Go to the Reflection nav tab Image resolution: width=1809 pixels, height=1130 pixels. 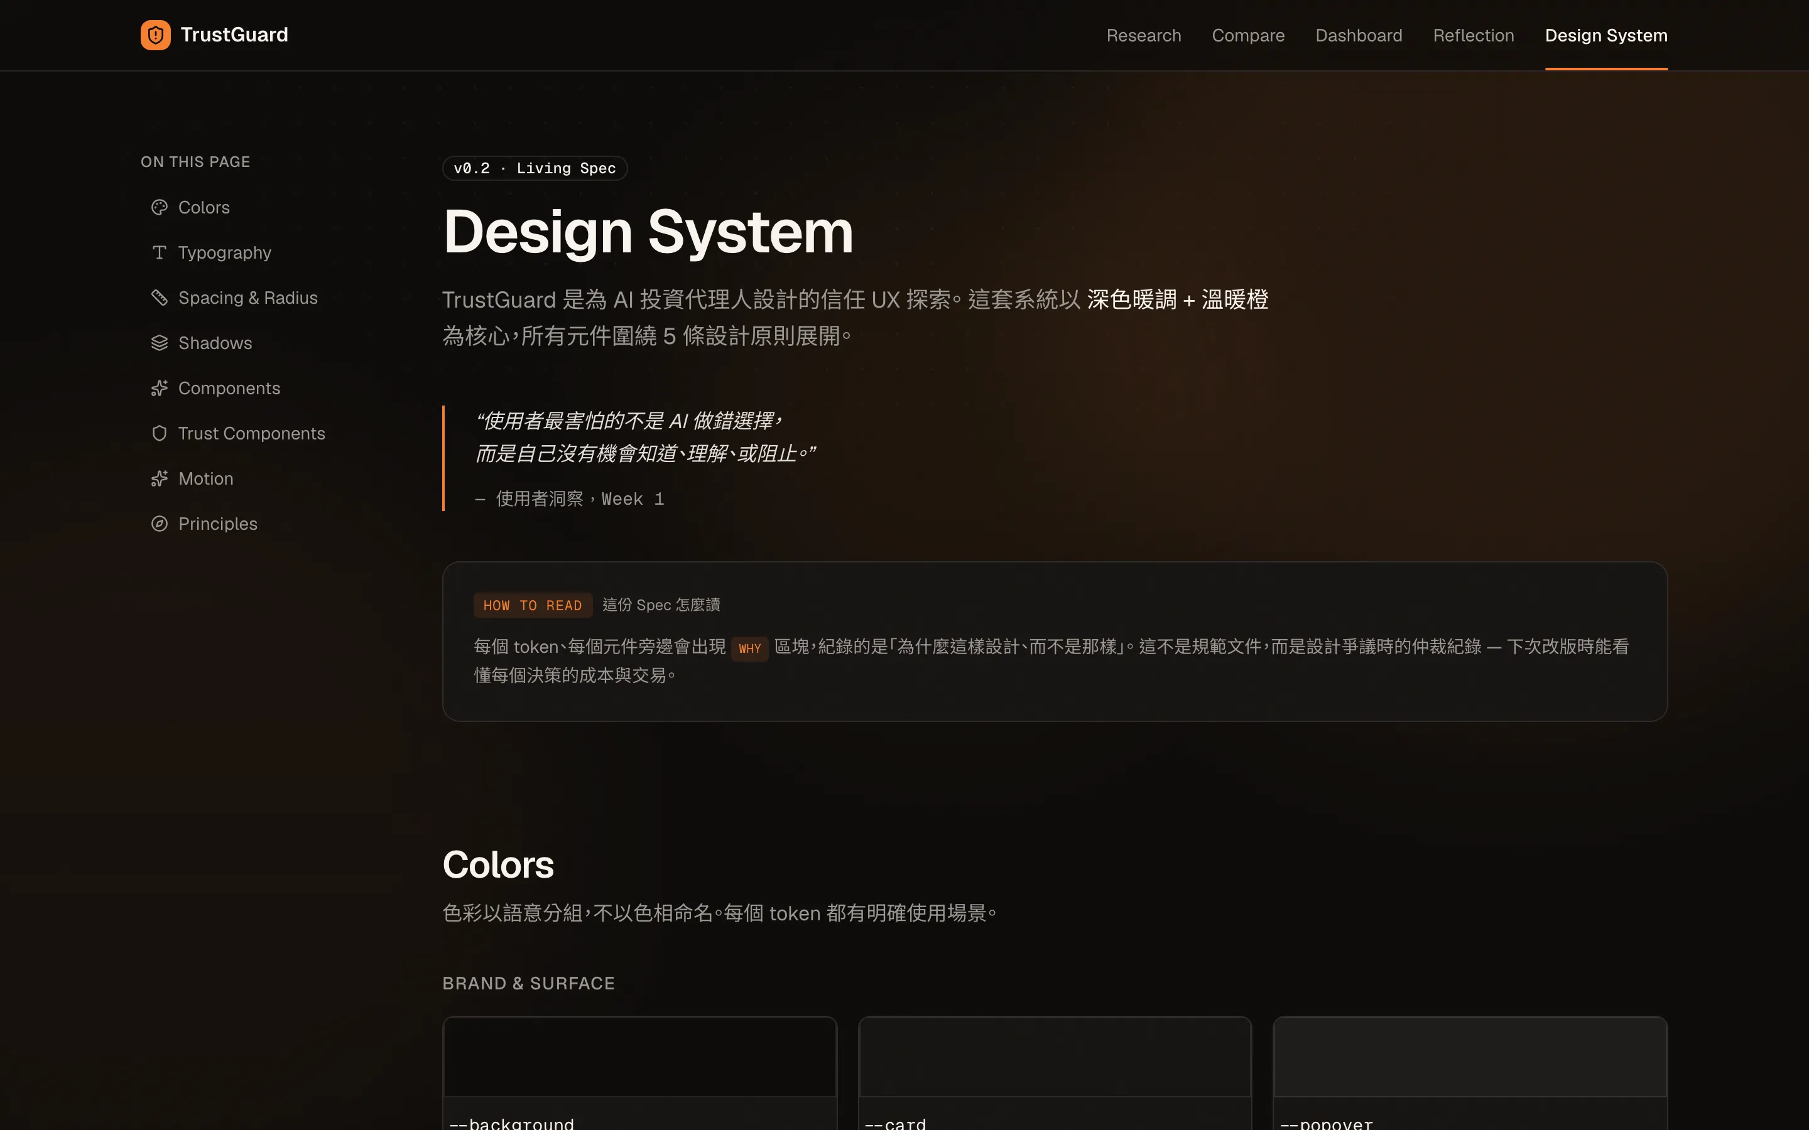pyautogui.click(x=1474, y=35)
